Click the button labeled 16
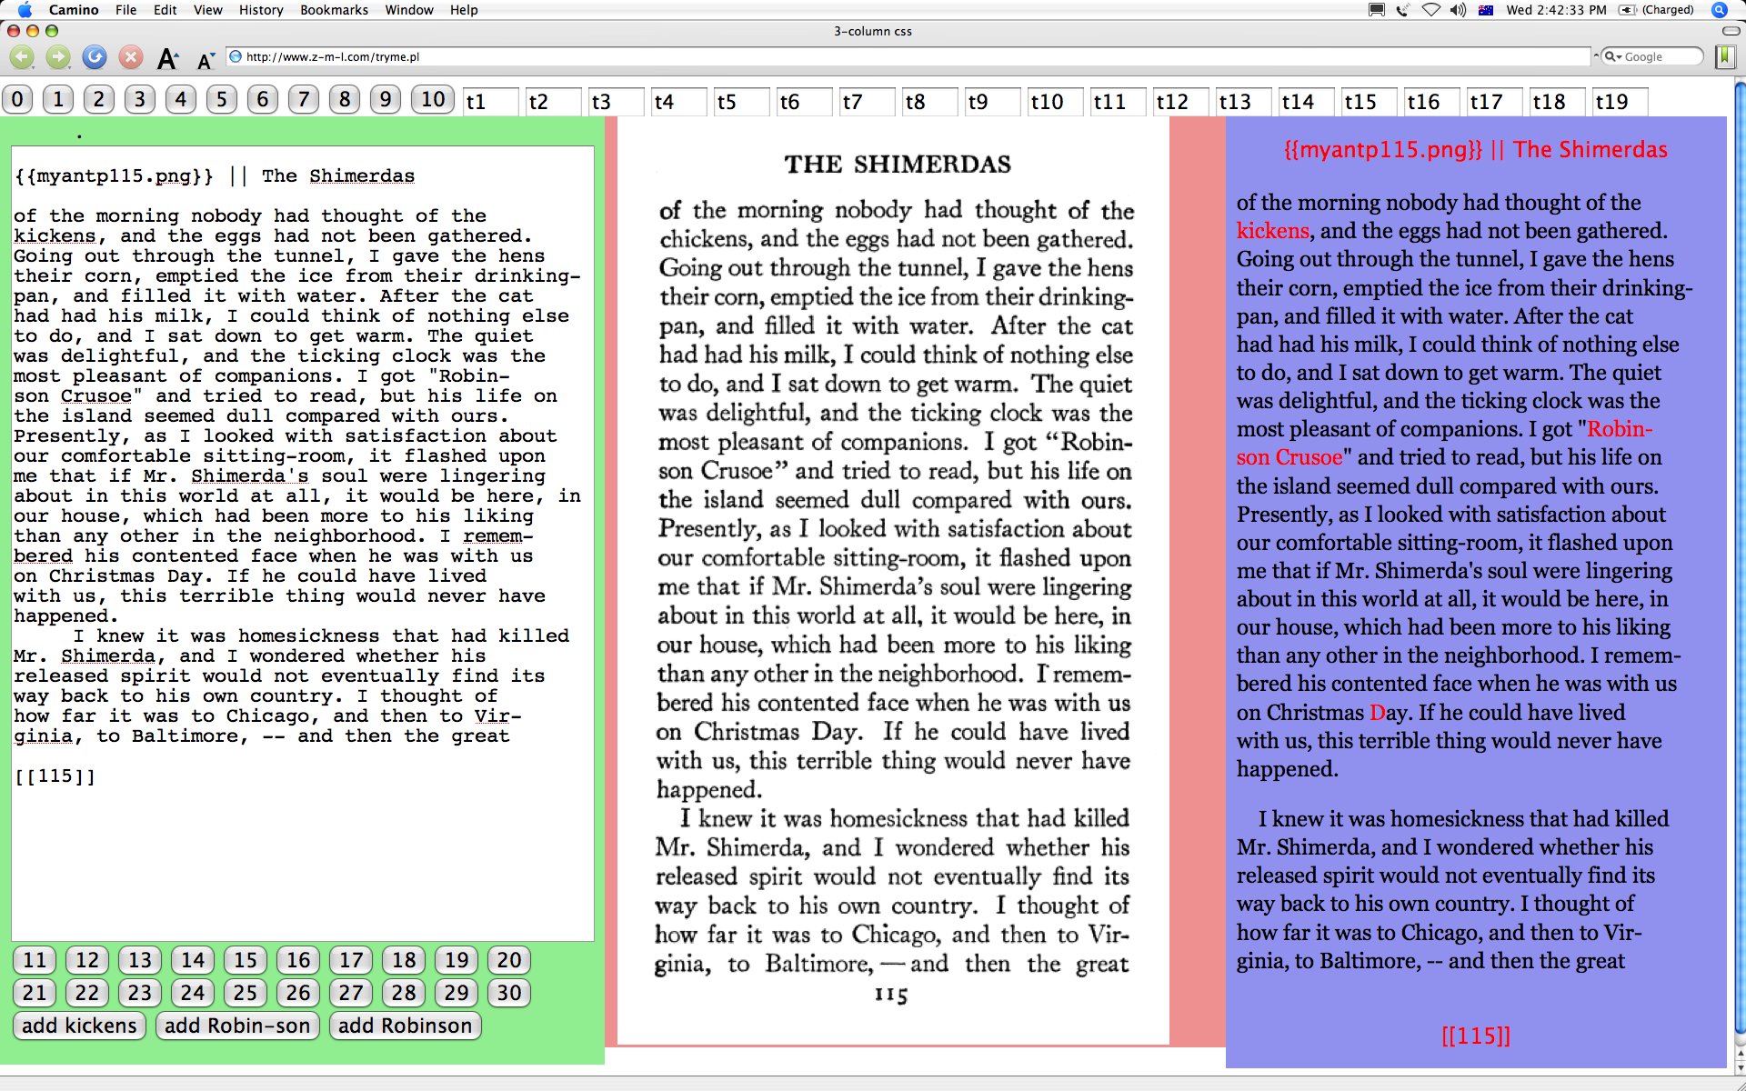 click(298, 960)
